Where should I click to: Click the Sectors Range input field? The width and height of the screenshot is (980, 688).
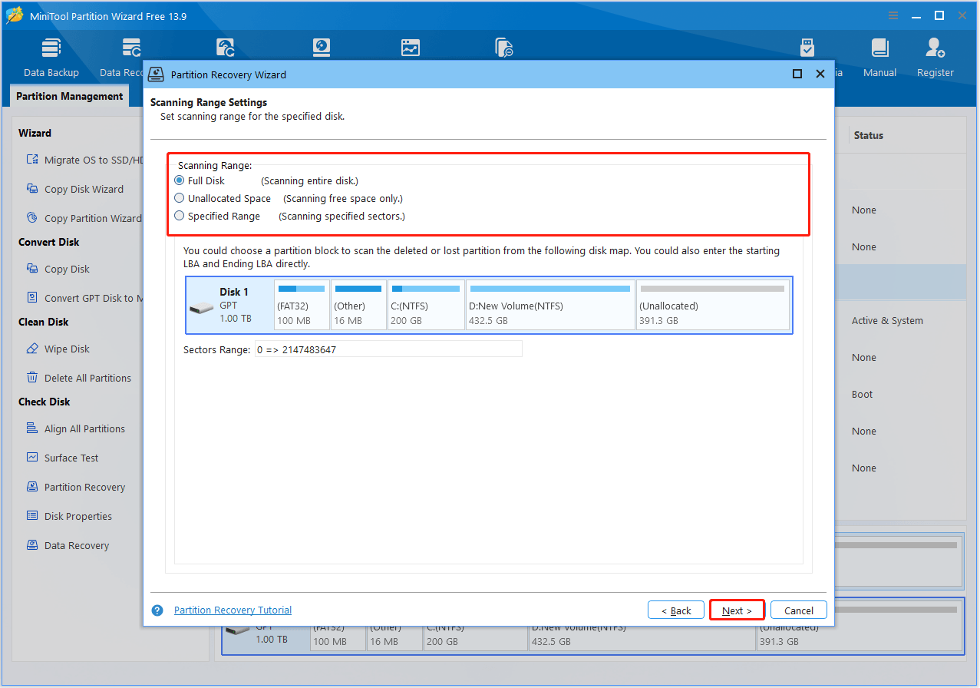[388, 349]
